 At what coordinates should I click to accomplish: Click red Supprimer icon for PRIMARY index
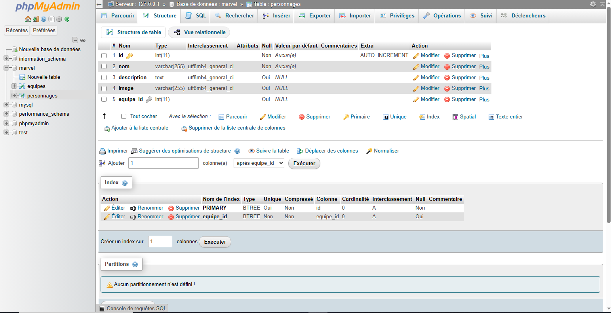(x=171, y=208)
